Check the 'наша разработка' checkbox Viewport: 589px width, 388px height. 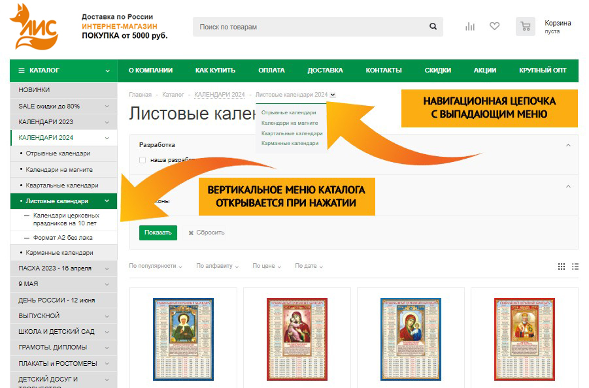(143, 159)
